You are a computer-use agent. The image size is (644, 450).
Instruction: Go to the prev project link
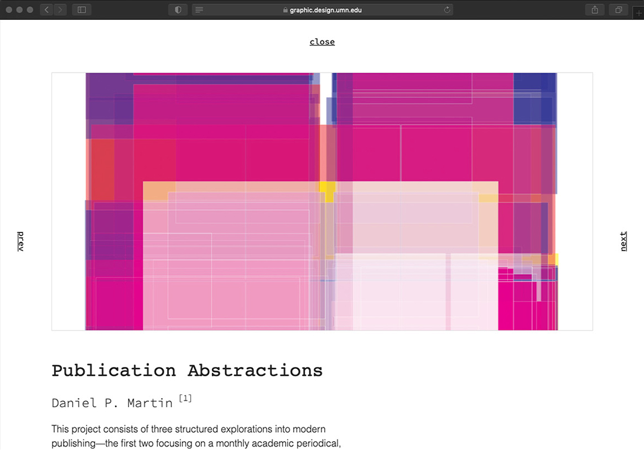click(x=20, y=241)
